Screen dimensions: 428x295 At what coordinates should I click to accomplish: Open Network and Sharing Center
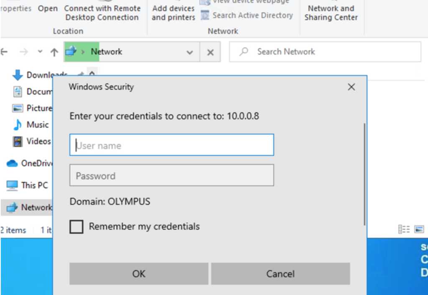click(x=331, y=13)
